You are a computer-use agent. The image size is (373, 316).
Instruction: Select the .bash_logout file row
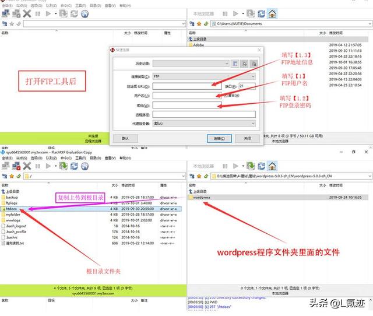coord(91,226)
